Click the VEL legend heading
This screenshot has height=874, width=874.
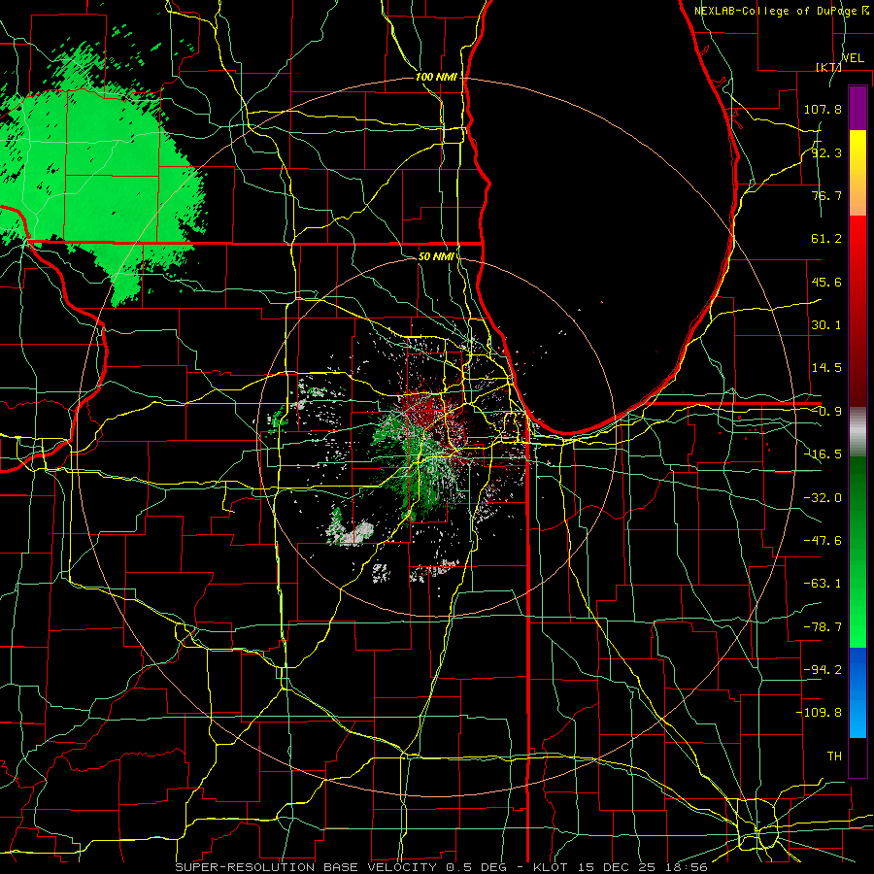tap(853, 58)
